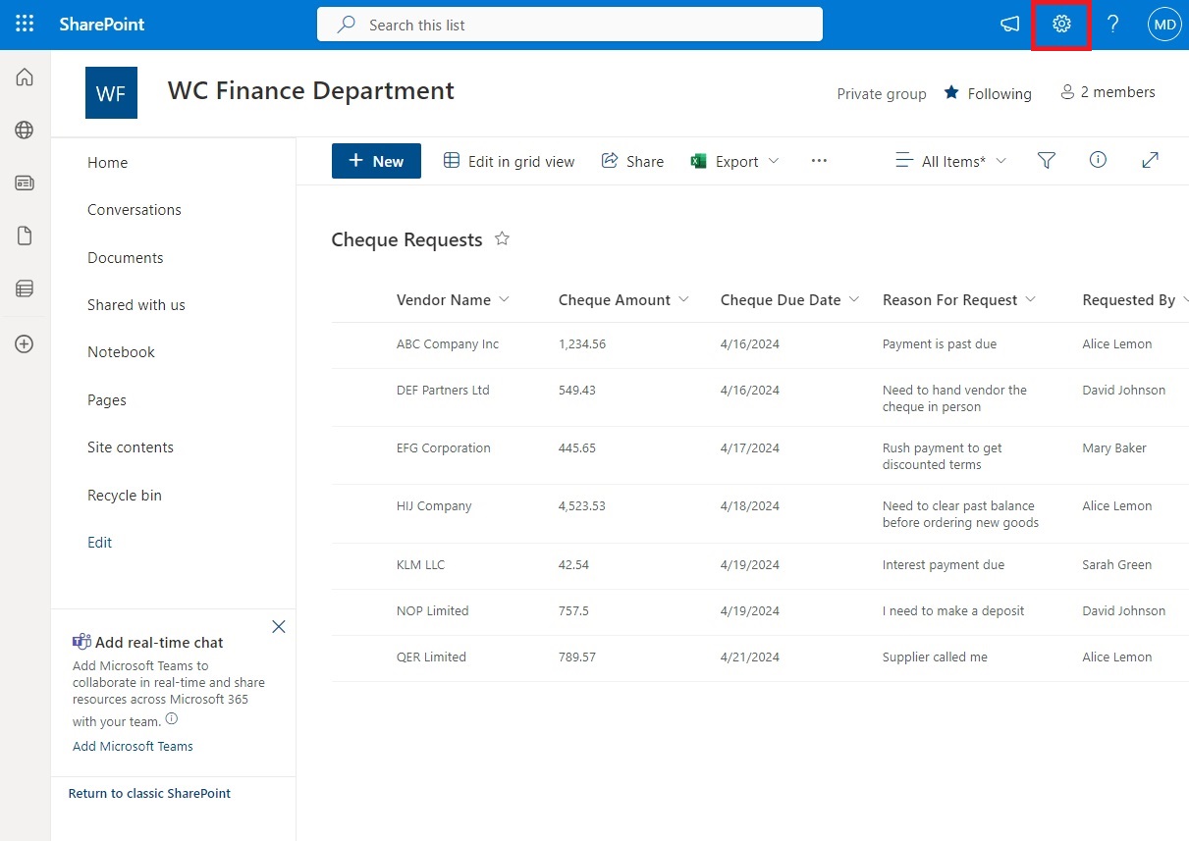Open the filter pane icon
The height and width of the screenshot is (841, 1189).
coord(1046,159)
